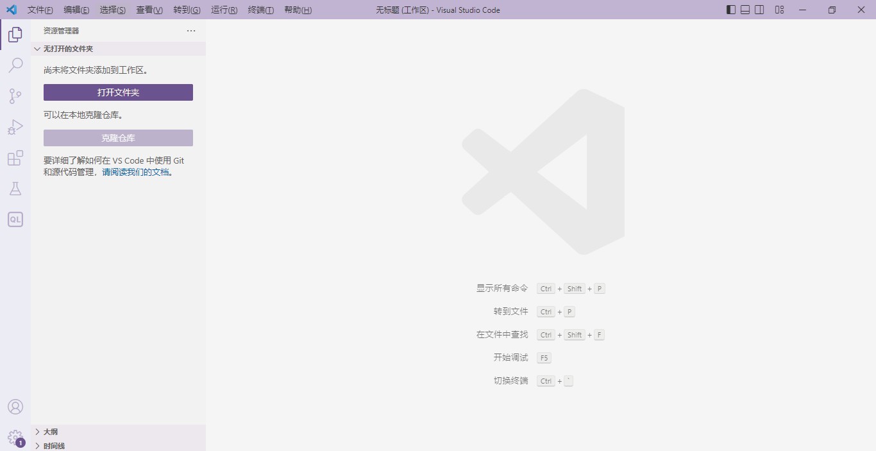
Task: Click the 开始调试 shortcut label
Action: tap(511, 358)
